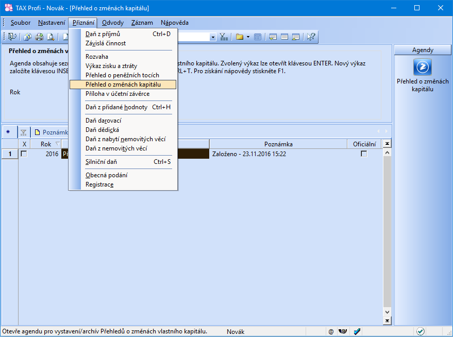453x337 pixels.
Task: Click the copy documents toolbar icon
Action: pos(28,37)
